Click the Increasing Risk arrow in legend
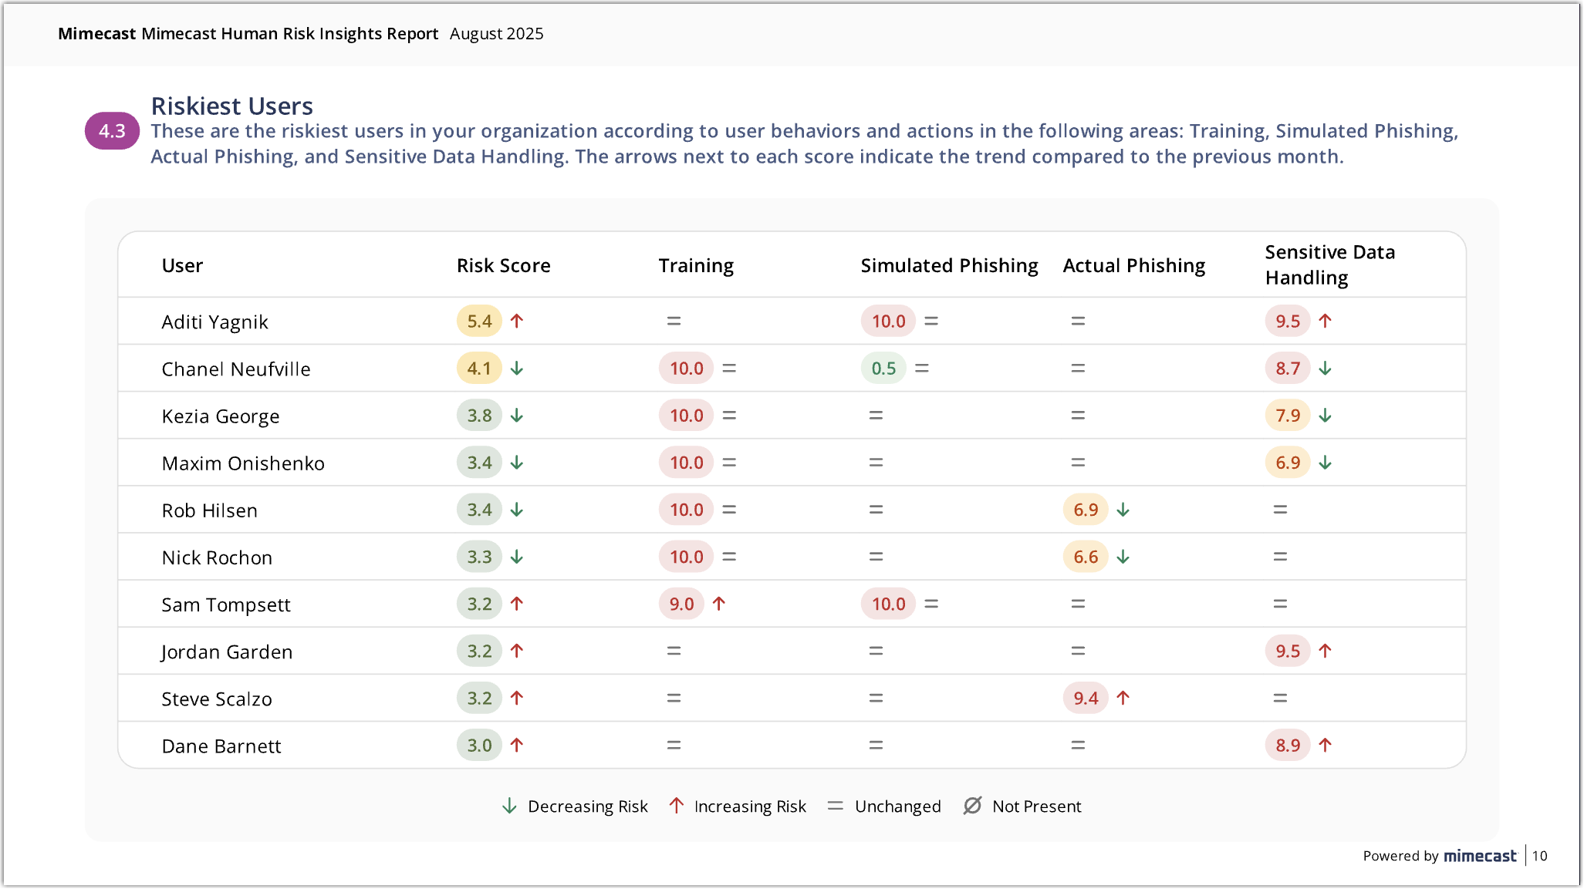The image size is (1584, 889). click(677, 806)
